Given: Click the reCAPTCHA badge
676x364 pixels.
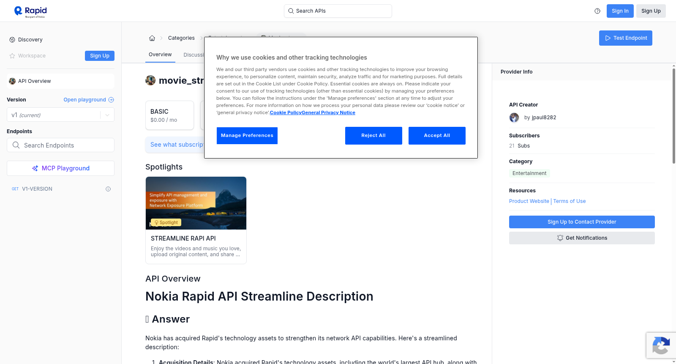Looking at the screenshot, I should [x=661, y=345].
